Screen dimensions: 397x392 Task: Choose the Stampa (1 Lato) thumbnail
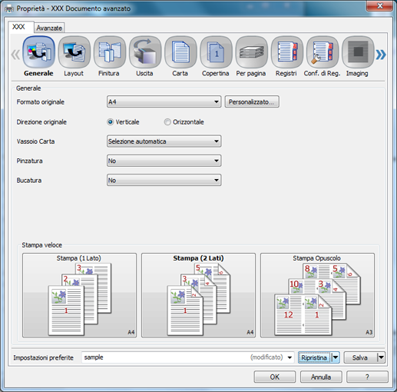pos(79,295)
